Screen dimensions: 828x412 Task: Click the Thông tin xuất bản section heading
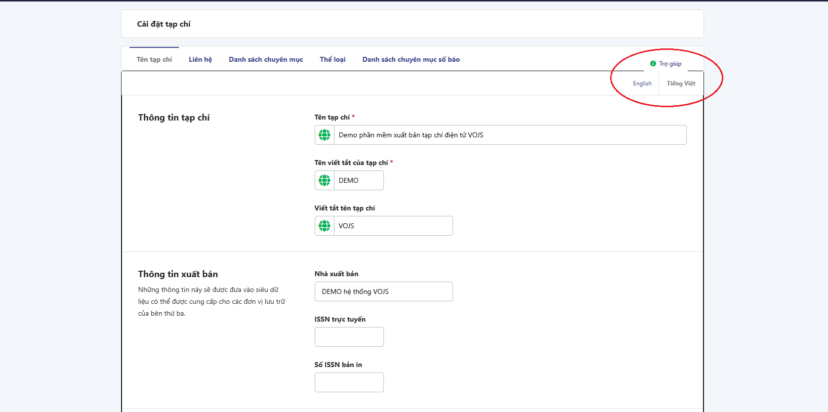click(178, 274)
